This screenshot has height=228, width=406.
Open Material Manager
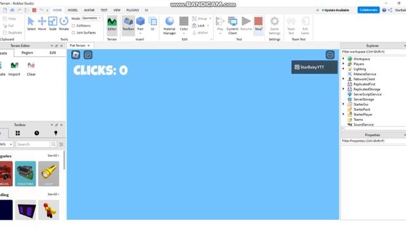click(169, 25)
